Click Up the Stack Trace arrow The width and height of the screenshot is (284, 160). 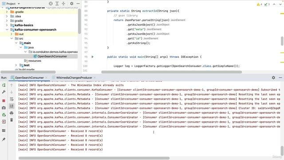(12, 85)
